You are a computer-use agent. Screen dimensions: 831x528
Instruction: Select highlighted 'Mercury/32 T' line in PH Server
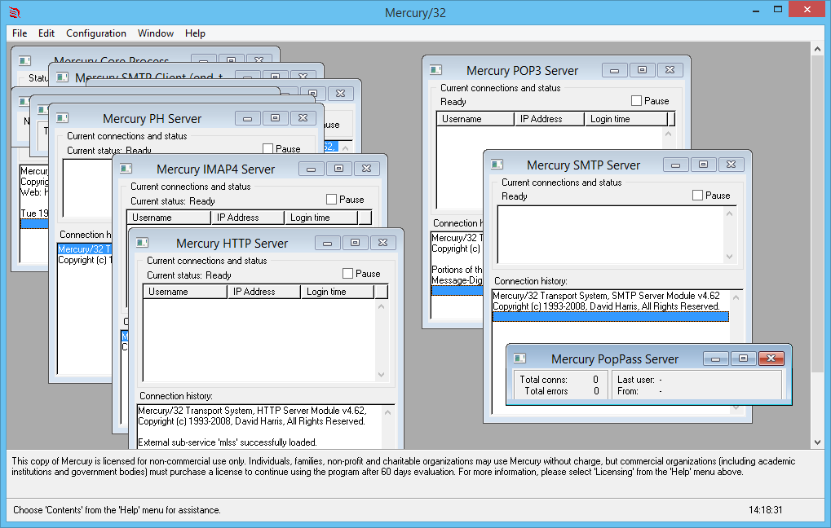point(84,249)
